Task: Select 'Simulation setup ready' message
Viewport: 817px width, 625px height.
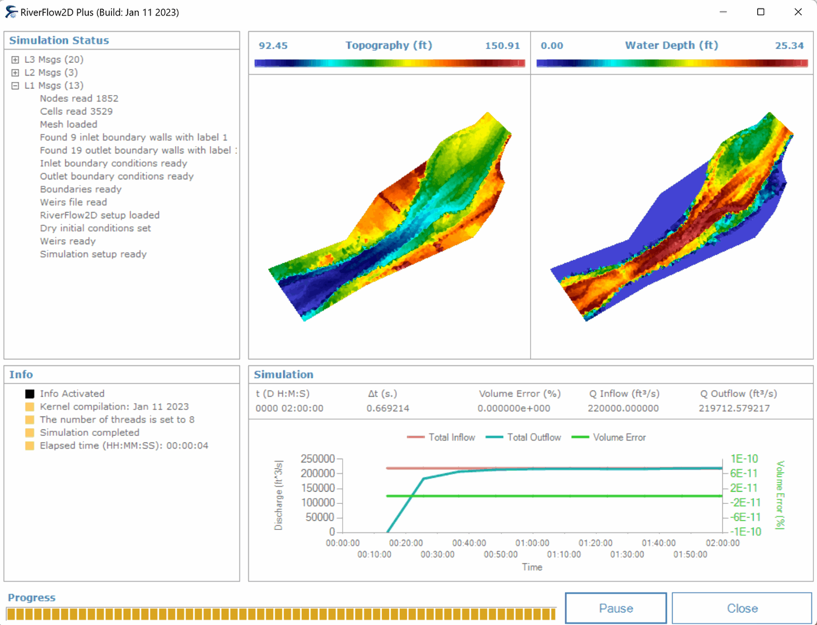Action: 93,254
